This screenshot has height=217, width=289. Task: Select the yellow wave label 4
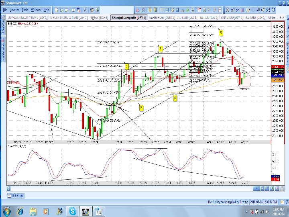click(x=175, y=98)
